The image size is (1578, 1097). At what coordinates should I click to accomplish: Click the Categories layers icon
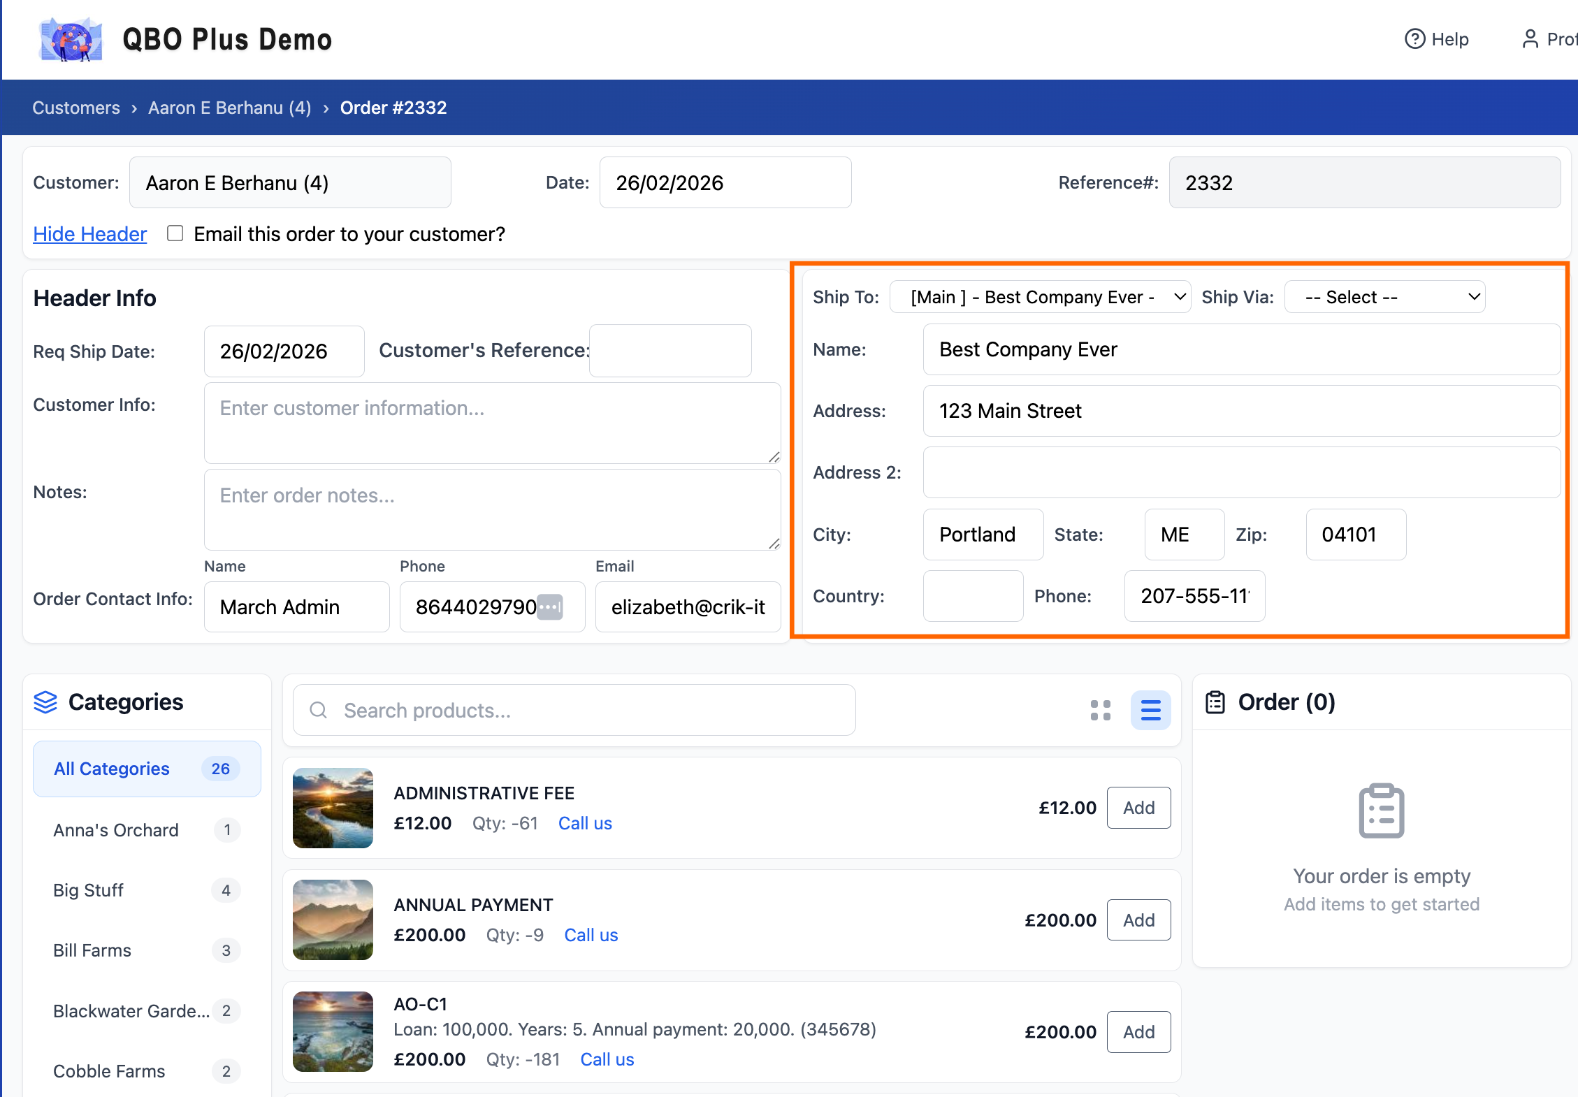45,702
